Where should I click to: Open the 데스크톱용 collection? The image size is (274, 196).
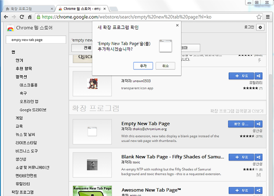(x=29, y=85)
